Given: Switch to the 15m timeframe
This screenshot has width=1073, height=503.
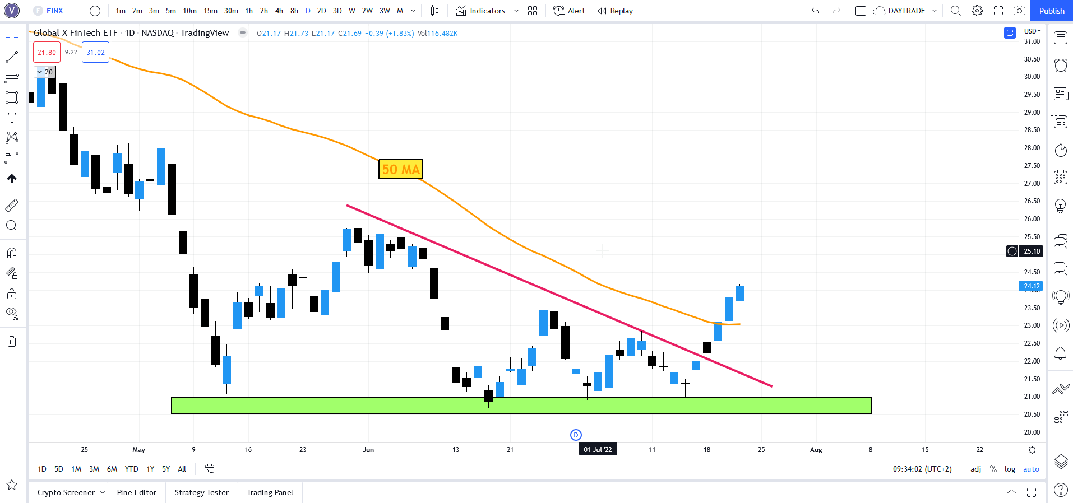Looking at the screenshot, I should pyautogui.click(x=210, y=11).
